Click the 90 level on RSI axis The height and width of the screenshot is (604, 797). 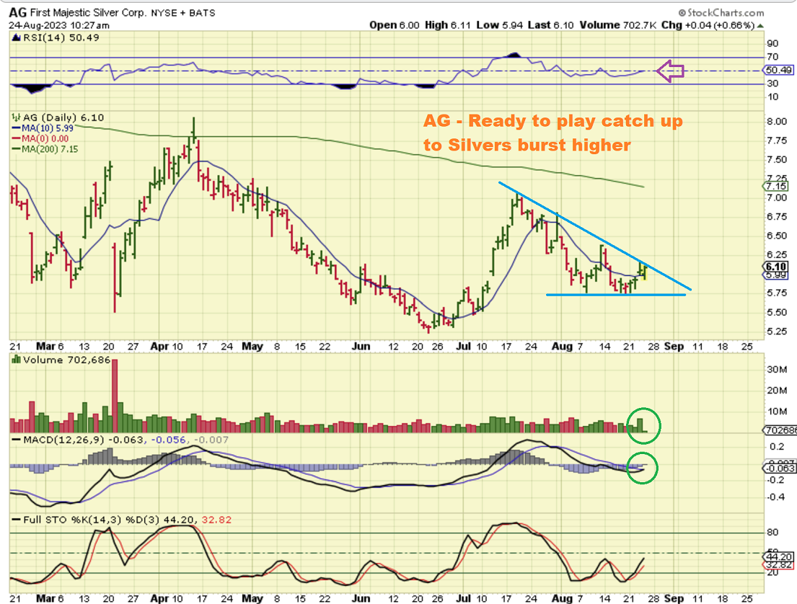[x=772, y=44]
